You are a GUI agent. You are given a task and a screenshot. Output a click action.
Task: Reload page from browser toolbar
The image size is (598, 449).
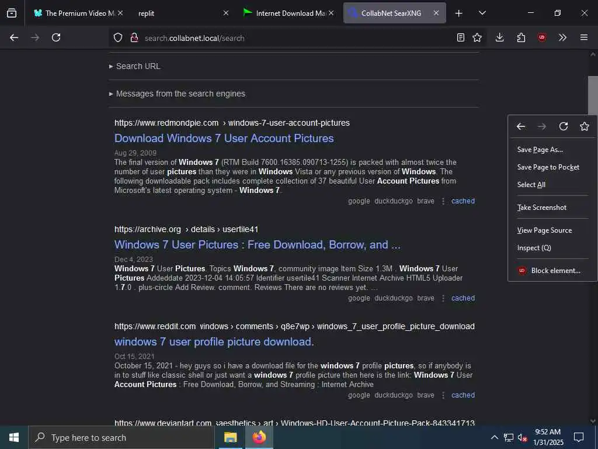point(56,37)
